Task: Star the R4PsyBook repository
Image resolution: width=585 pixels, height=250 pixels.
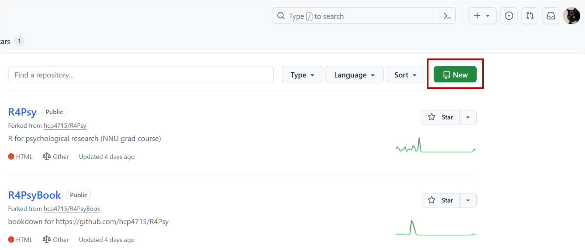Action: (x=440, y=200)
